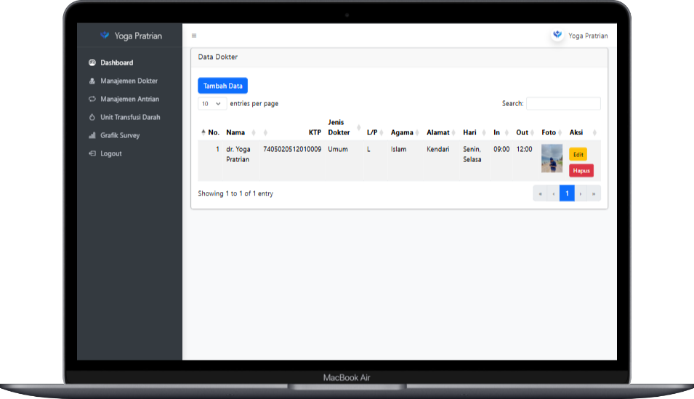Open Yoga Pratrian user menu in header
Viewport: 694px width, 399px height.
coord(587,36)
